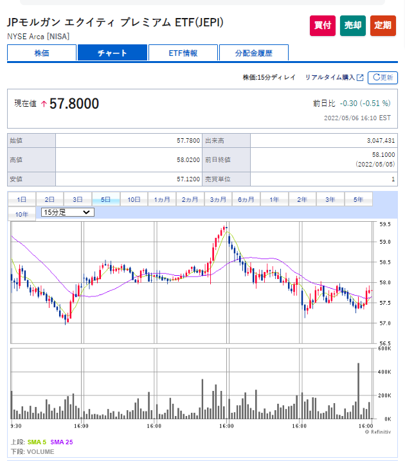Image resolution: width=405 pixels, height=461 pixels.
Task: Select the 5日 chart range
Action: (106, 199)
